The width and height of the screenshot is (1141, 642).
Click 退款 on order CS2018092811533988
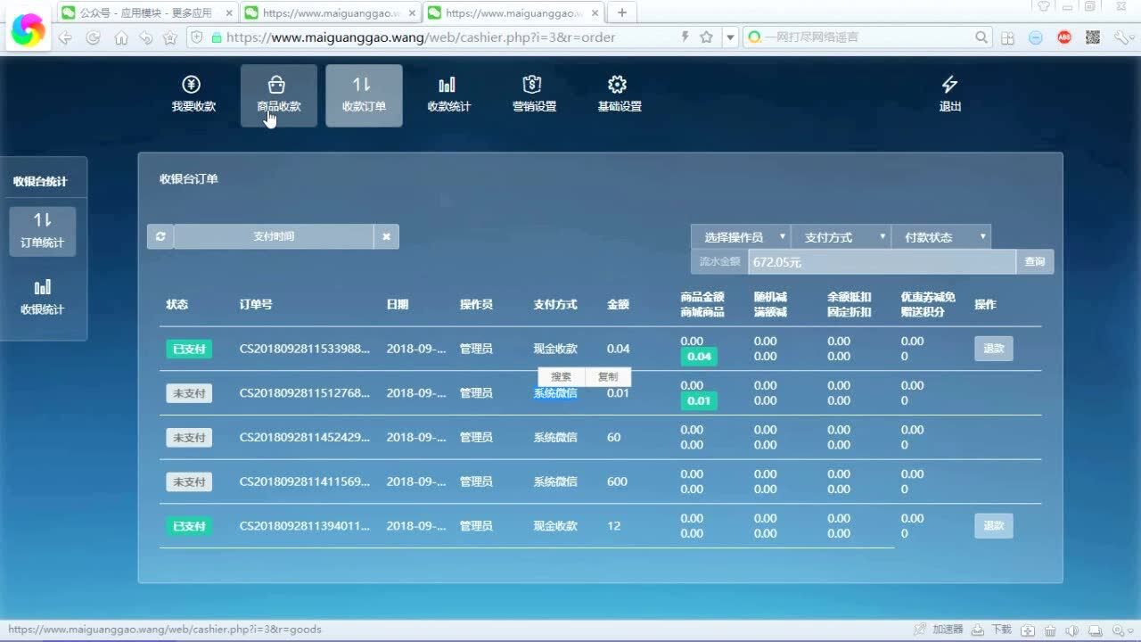tap(993, 349)
